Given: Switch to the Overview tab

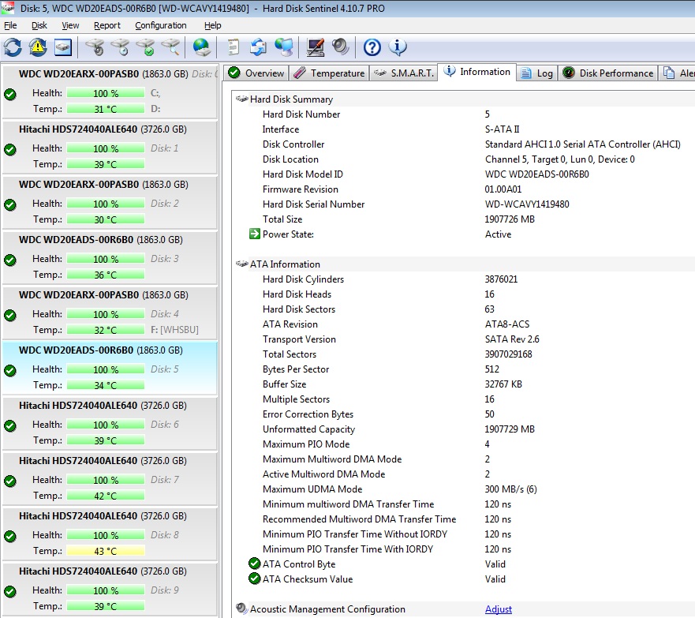Looking at the screenshot, I should [x=256, y=73].
